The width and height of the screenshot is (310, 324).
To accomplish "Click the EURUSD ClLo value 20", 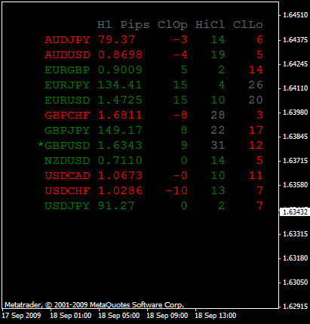I will coord(256,100).
